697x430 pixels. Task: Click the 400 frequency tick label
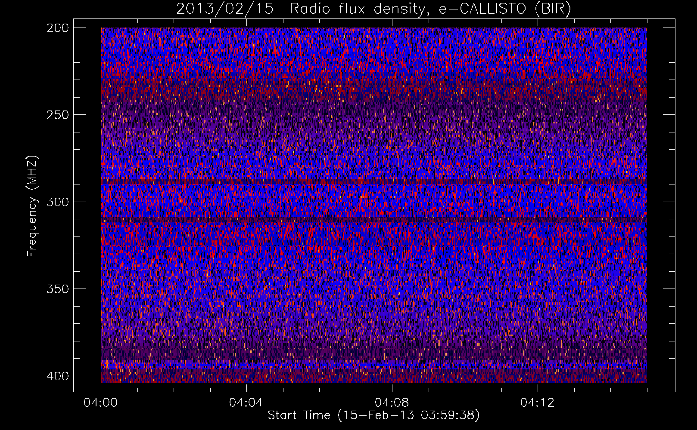[x=57, y=376]
